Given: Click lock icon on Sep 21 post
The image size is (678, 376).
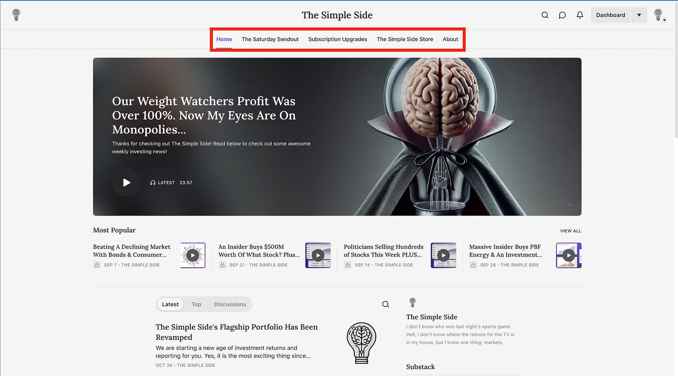Looking at the screenshot, I should pos(222,265).
